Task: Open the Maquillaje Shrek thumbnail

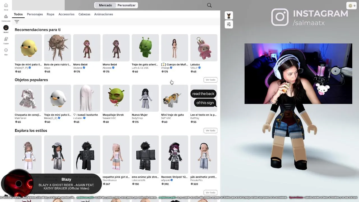Action: 116,98
